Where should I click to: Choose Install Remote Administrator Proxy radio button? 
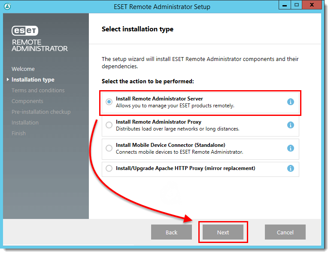[x=109, y=125]
